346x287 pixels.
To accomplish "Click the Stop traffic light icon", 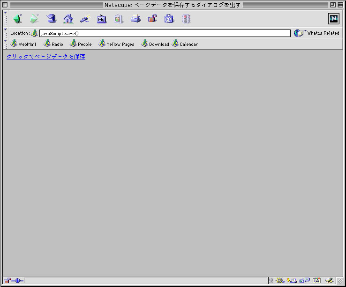I will [186, 19].
